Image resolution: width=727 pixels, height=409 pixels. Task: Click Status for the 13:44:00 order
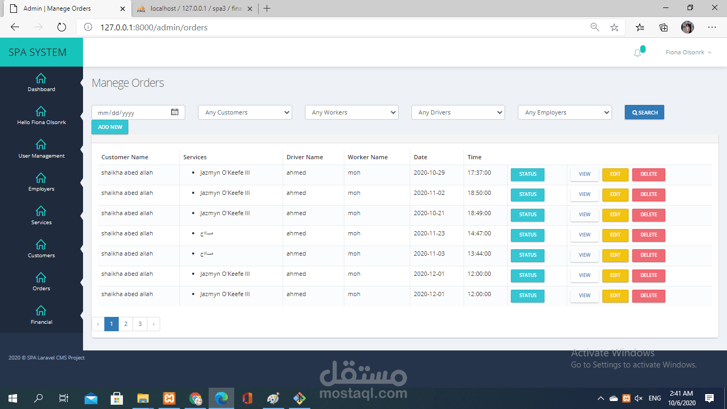tap(527, 255)
